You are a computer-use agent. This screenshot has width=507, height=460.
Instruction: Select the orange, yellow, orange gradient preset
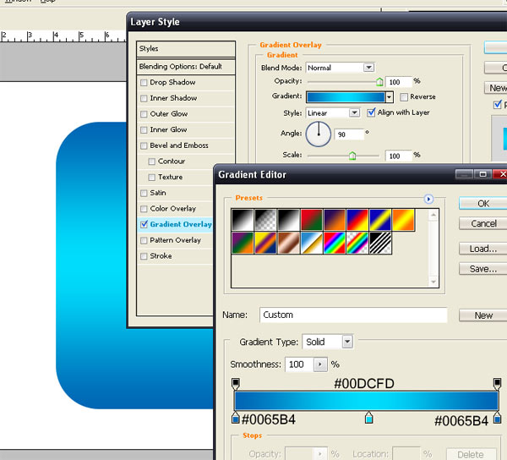[403, 220]
